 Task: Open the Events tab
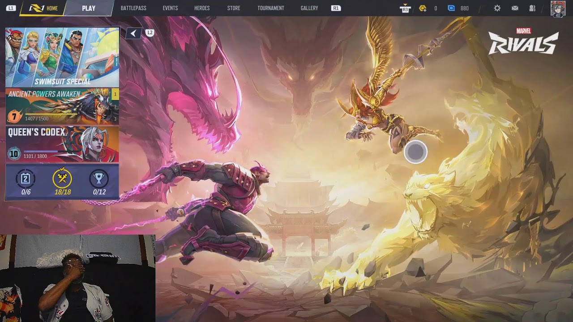click(x=170, y=8)
